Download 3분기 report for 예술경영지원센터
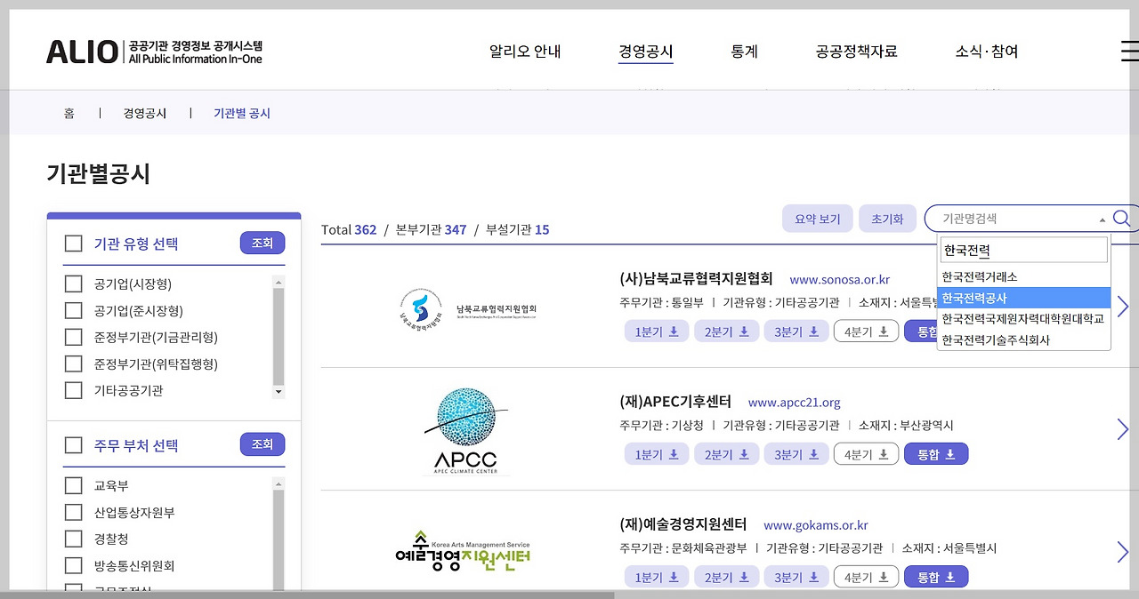The width and height of the screenshot is (1139, 599). click(x=796, y=576)
